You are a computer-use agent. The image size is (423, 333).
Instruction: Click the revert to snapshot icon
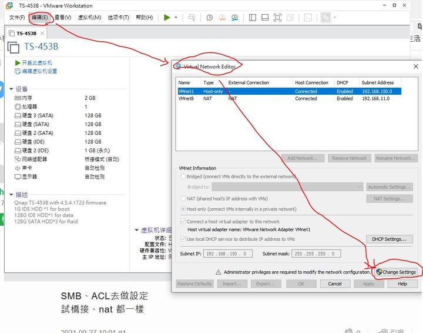tap(222, 18)
